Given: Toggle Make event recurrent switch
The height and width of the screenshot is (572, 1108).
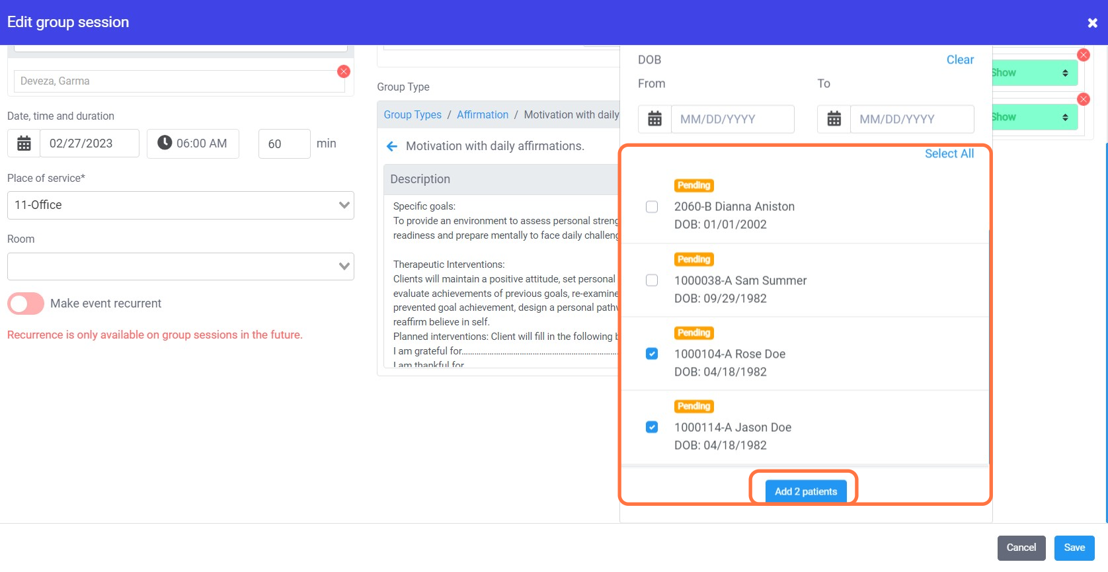Looking at the screenshot, I should [x=26, y=304].
